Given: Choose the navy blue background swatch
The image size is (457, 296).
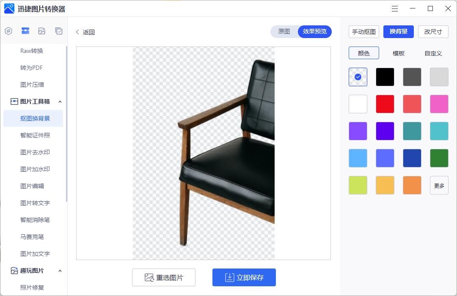Looking at the screenshot, I should [412, 158].
